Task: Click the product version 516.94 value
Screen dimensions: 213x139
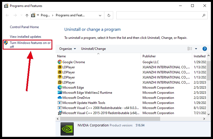Action: pos(140,125)
